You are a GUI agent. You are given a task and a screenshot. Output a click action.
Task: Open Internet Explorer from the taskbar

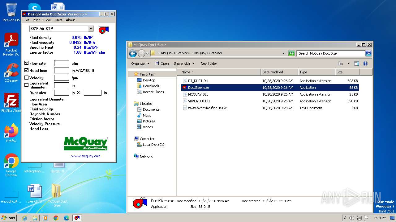(24, 218)
